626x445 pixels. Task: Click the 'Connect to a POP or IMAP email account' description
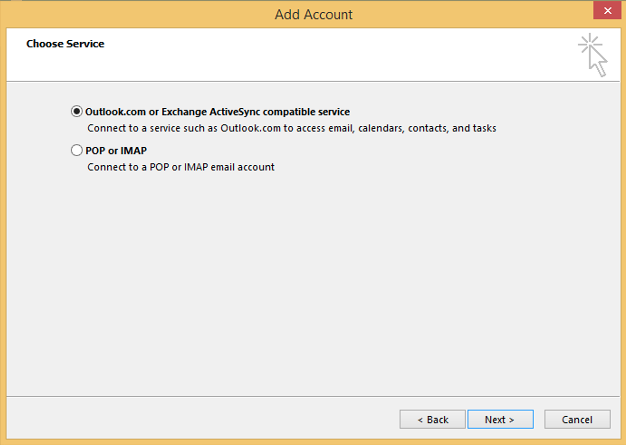point(181,167)
